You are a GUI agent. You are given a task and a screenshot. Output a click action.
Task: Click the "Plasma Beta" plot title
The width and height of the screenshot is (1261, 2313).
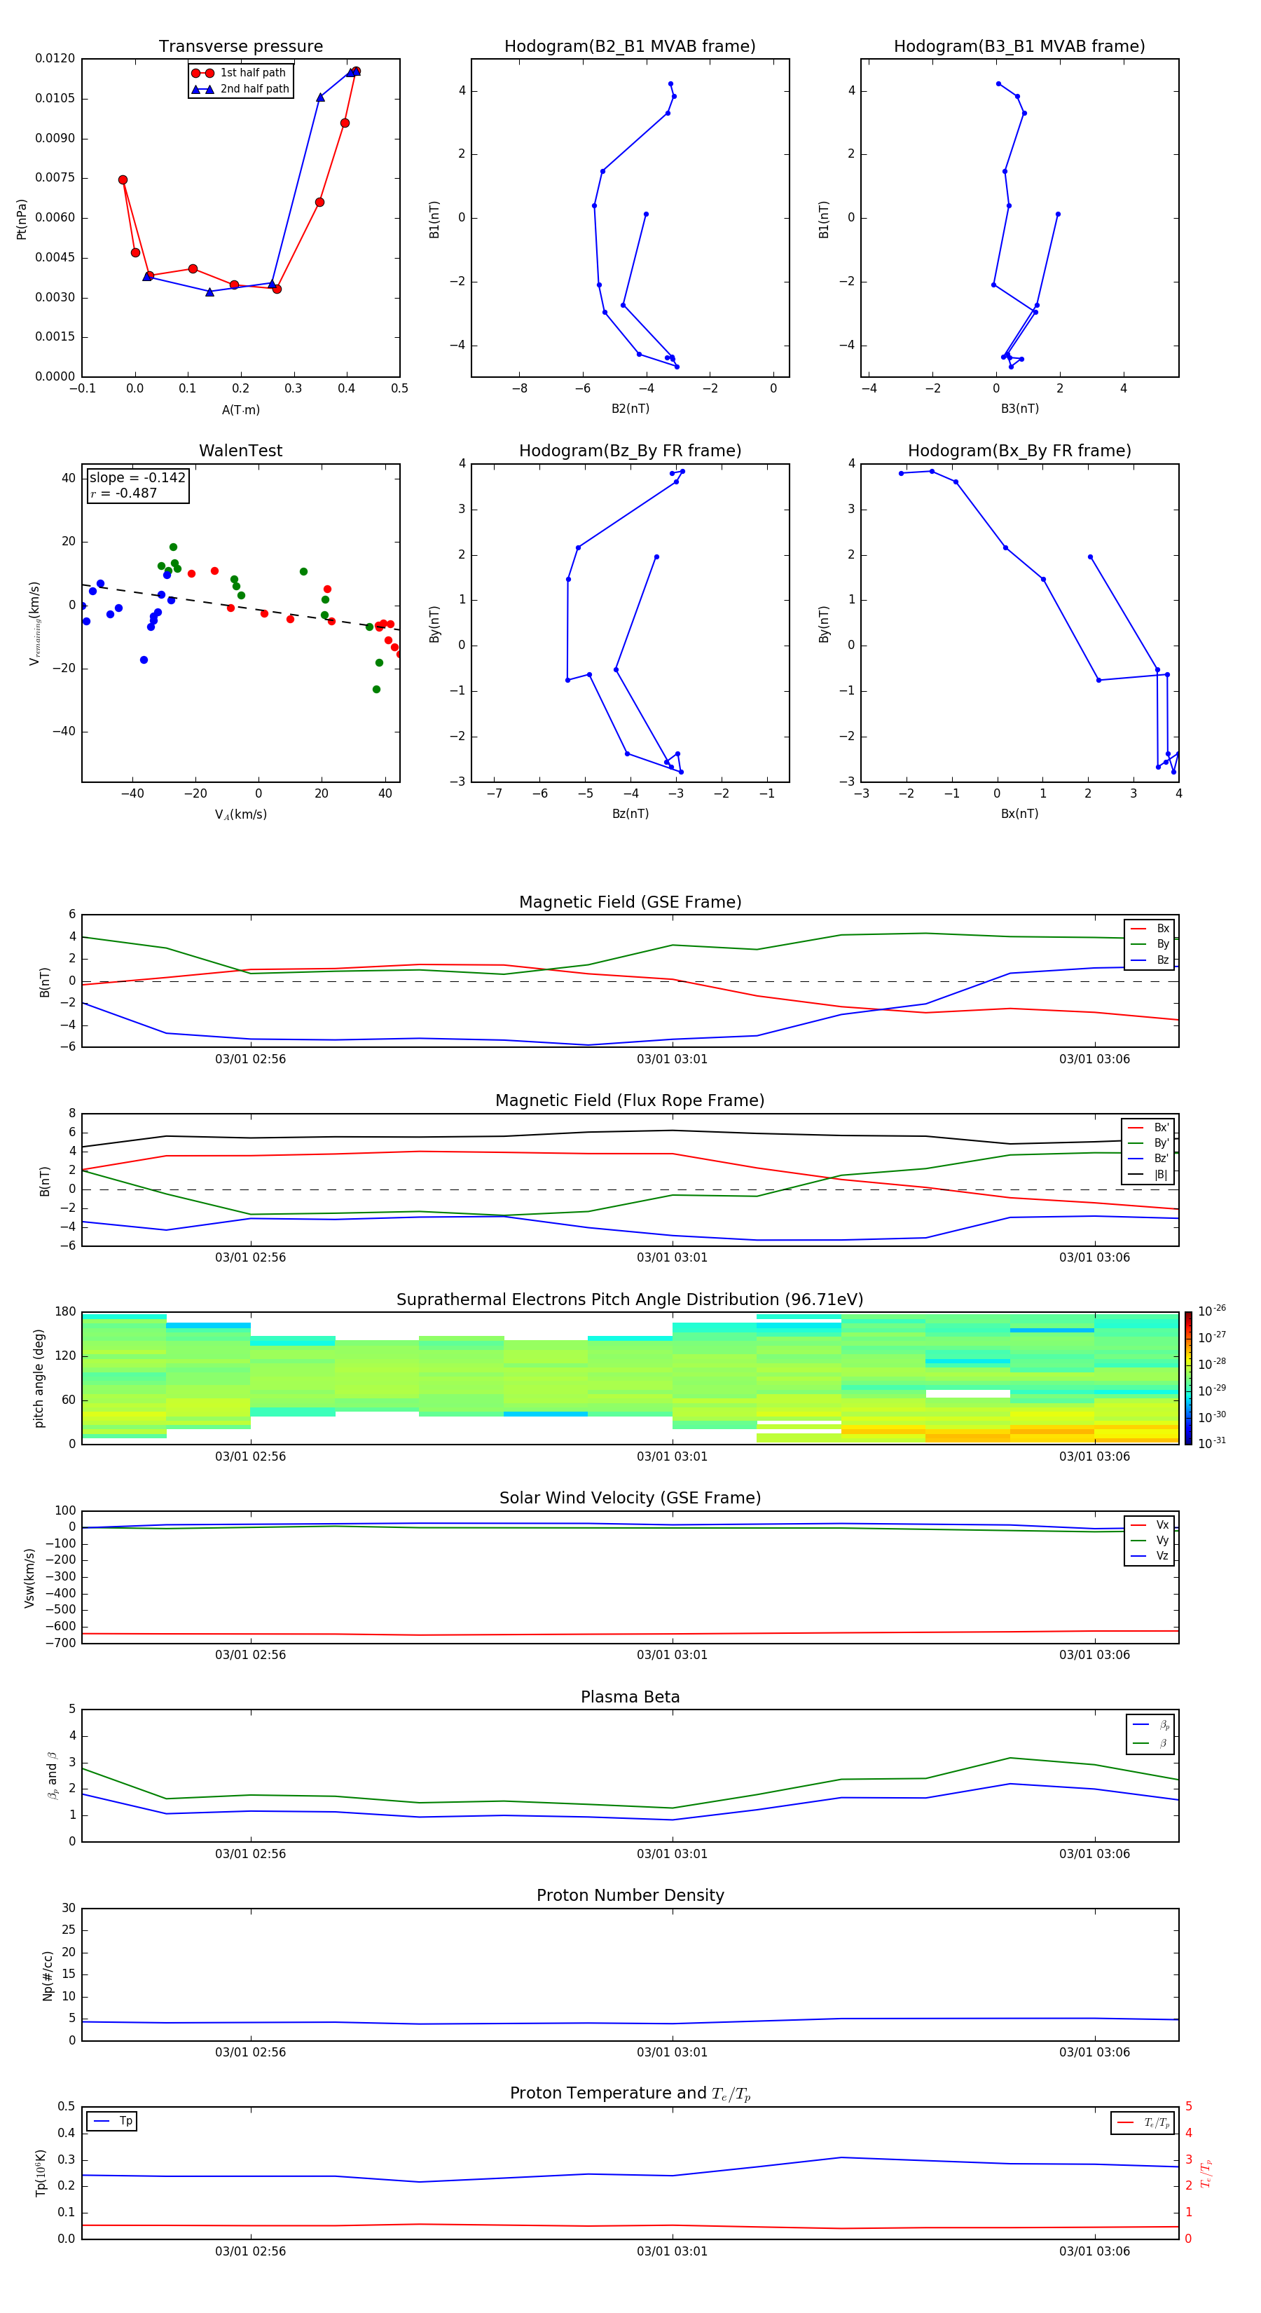(x=630, y=1698)
